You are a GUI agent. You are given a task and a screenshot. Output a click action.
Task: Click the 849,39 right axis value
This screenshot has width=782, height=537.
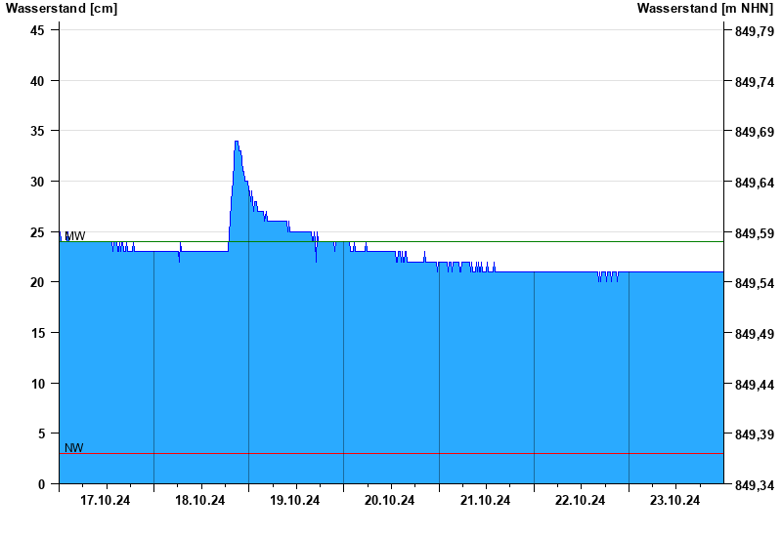point(755,434)
